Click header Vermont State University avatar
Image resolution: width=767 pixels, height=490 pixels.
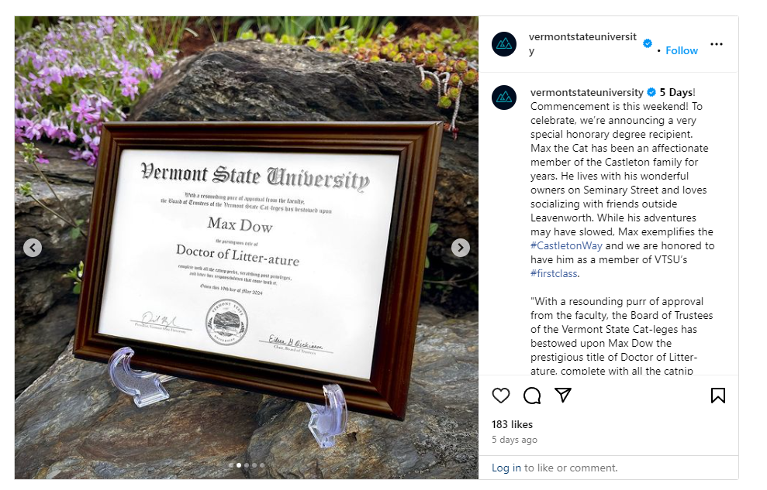pyautogui.click(x=504, y=44)
